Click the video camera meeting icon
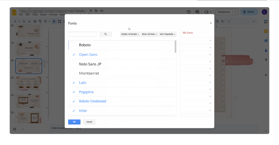Screen dimensions: 279x145 [x=206, y=12]
